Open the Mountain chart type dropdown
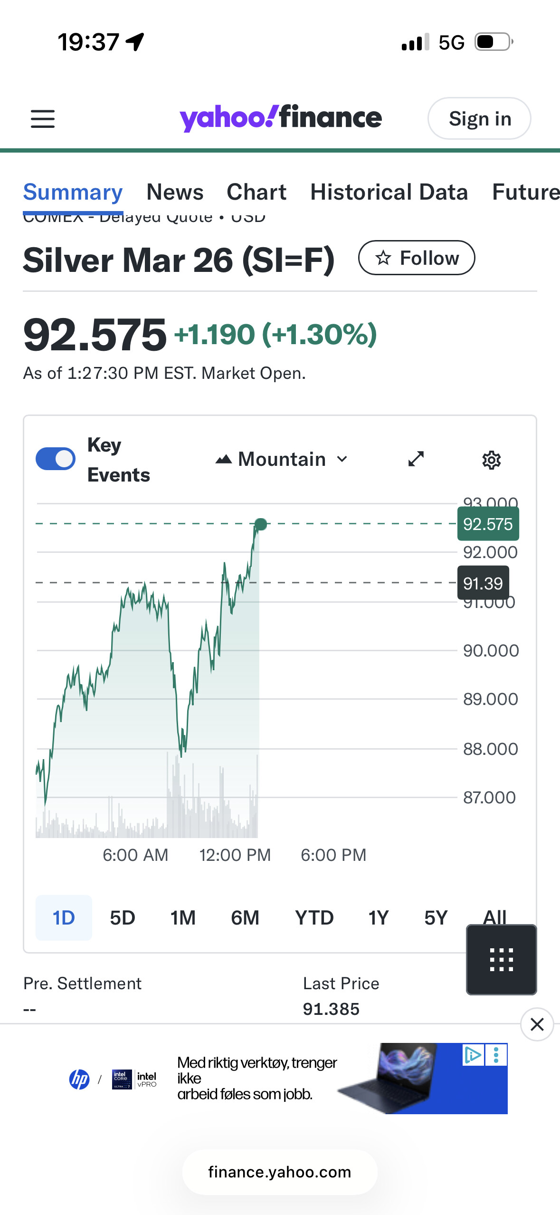 [x=282, y=459]
